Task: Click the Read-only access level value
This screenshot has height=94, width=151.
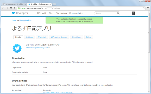Action: (x=47, y=90)
